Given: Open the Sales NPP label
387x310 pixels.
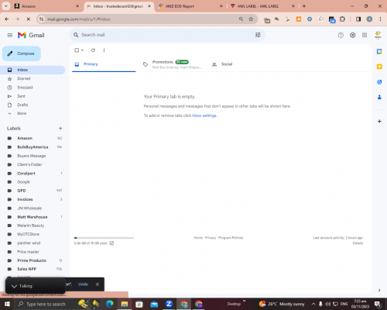Looking at the screenshot, I should point(33,269).
